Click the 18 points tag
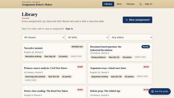The image size is (174, 98). 127,57
